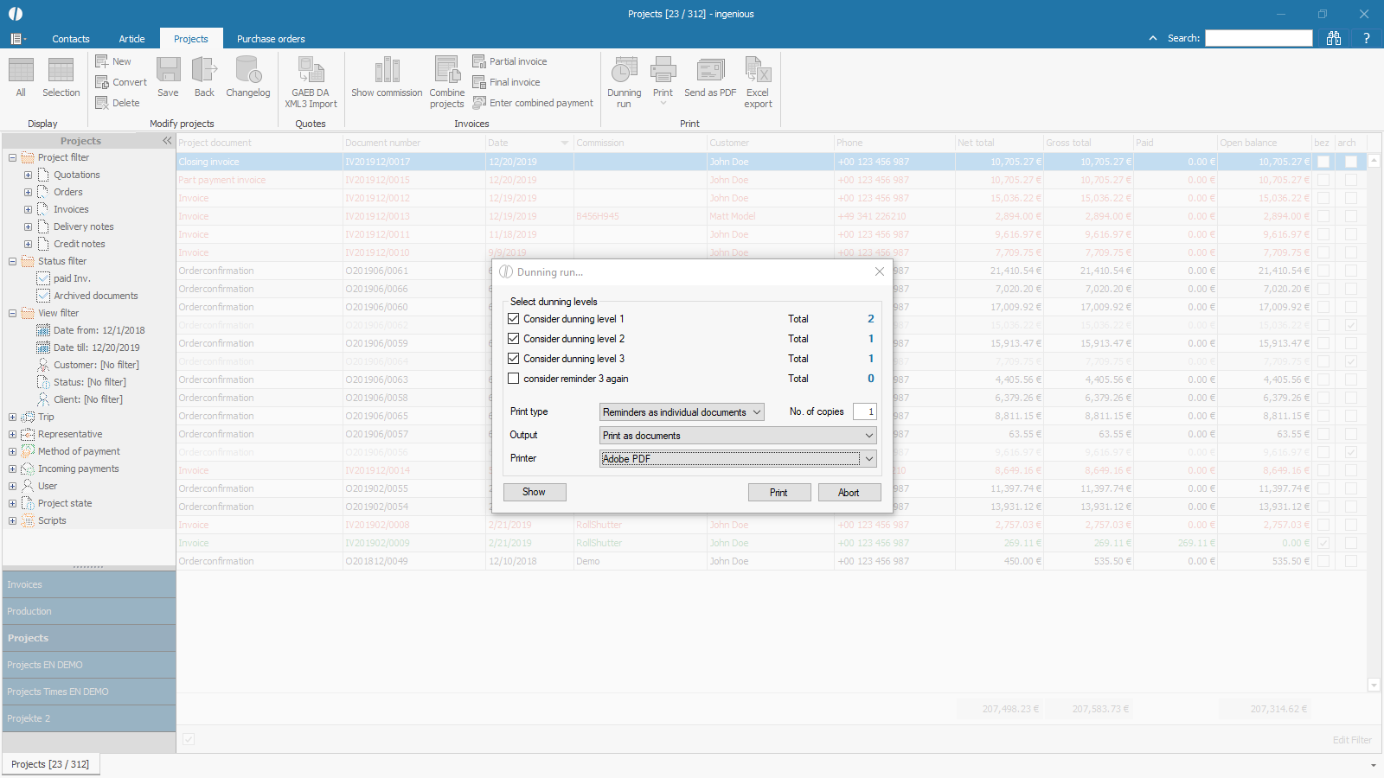Click the Search input field
Image resolution: width=1384 pixels, height=778 pixels.
[1259, 38]
